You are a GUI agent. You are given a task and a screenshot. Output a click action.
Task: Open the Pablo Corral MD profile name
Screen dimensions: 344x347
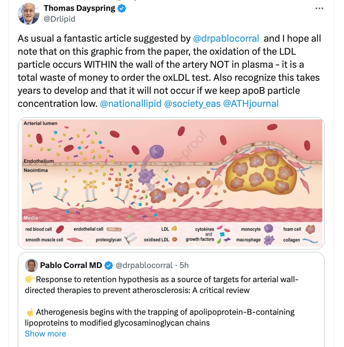click(x=71, y=265)
